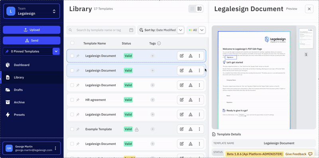Open more options for Example Template
Image resolution: width=319 pixels, height=158 pixels.
[199, 129]
